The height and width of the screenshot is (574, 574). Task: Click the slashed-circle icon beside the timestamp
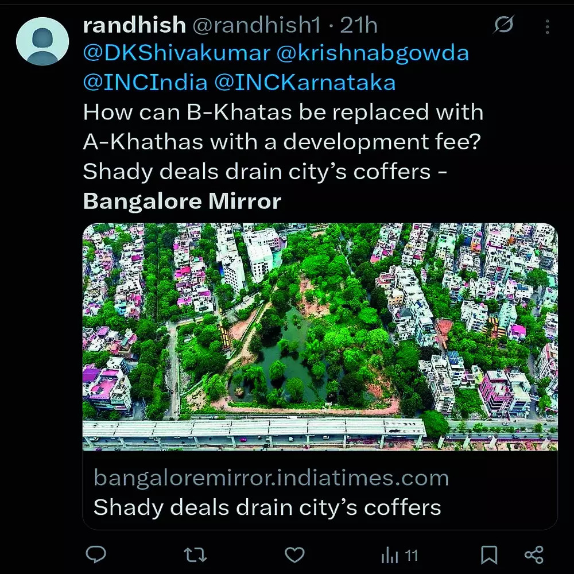[x=503, y=26]
